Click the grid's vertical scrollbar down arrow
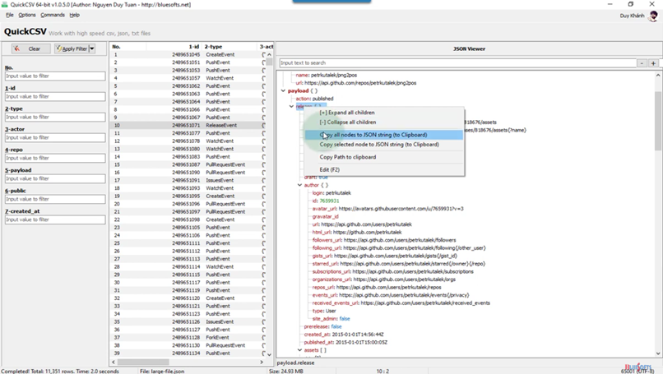 tap(269, 354)
